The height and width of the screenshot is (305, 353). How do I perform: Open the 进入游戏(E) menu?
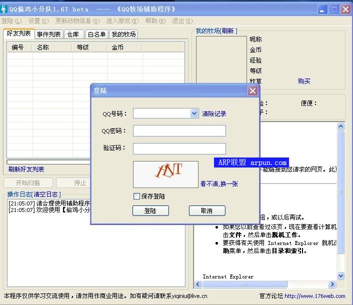tap(122, 21)
